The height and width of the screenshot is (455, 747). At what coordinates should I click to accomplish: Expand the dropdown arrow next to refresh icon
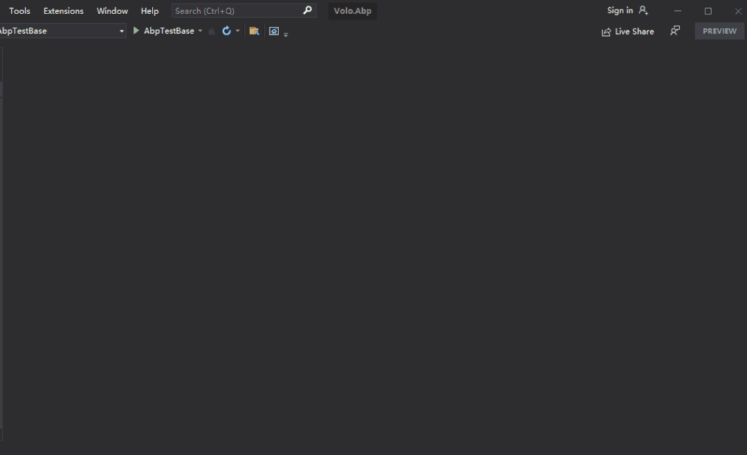[238, 31]
